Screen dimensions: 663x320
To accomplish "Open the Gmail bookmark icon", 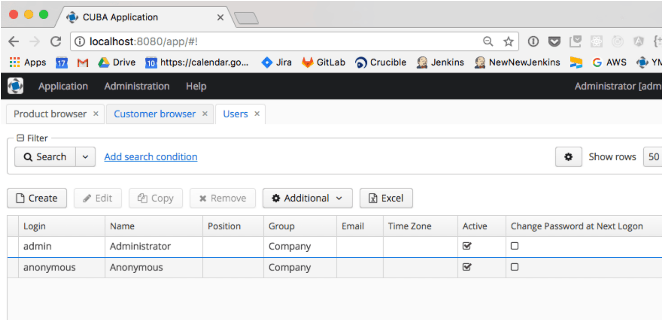I will 83,62.
